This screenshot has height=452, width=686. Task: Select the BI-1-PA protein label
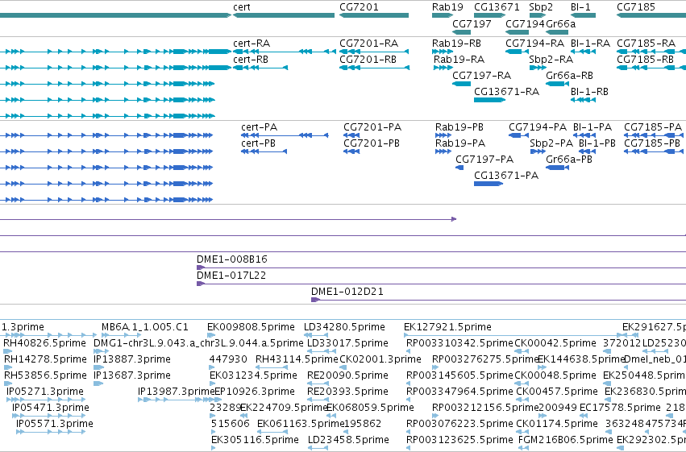592,127
